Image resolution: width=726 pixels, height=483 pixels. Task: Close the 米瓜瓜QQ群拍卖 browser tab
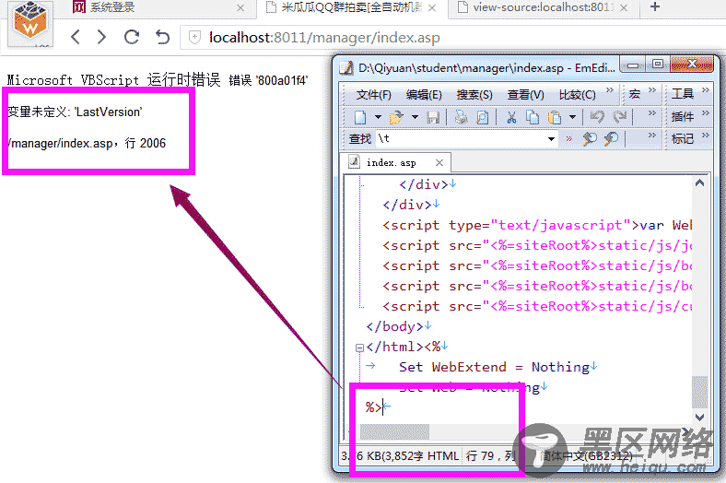tap(432, 8)
